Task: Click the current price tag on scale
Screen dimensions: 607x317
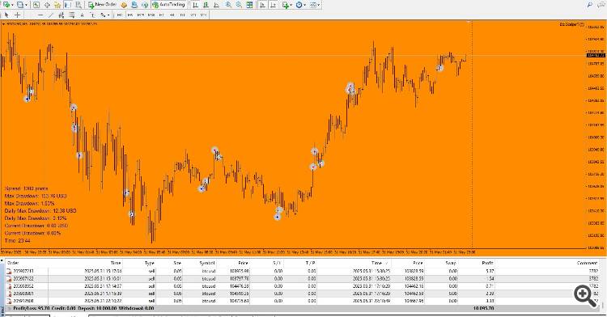Action: (596, 56)
